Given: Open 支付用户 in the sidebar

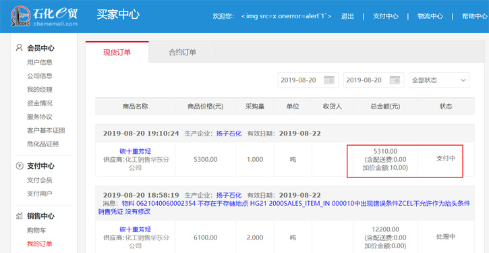Looking at the screenshot, I should pos(40,194).
